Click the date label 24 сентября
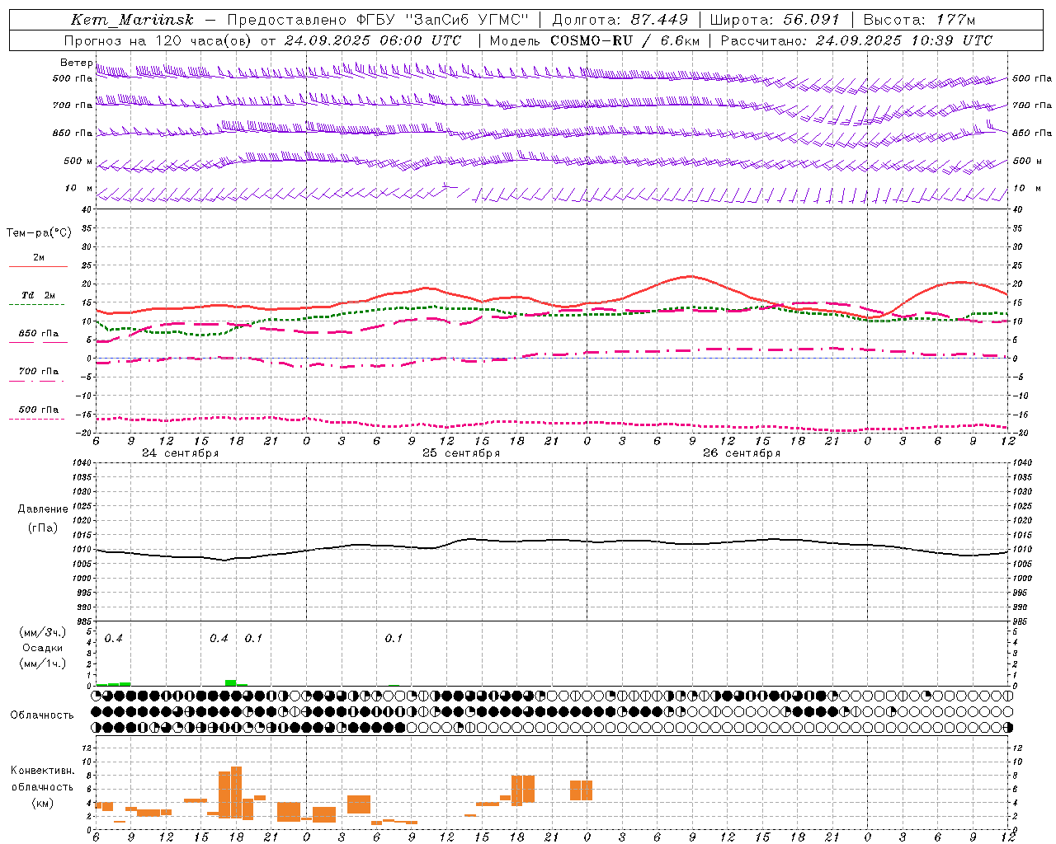This screenshot has height=844, width=1056. click(181, 453)
